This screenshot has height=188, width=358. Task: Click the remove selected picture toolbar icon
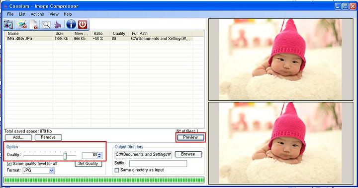22,24
